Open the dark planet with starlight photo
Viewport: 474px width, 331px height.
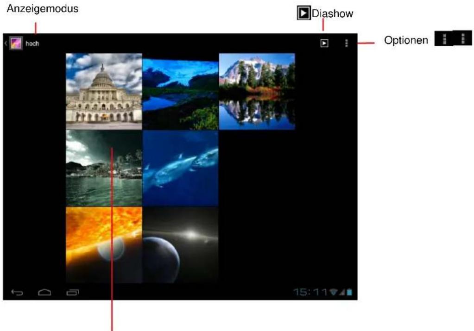(x=180, y=245)
